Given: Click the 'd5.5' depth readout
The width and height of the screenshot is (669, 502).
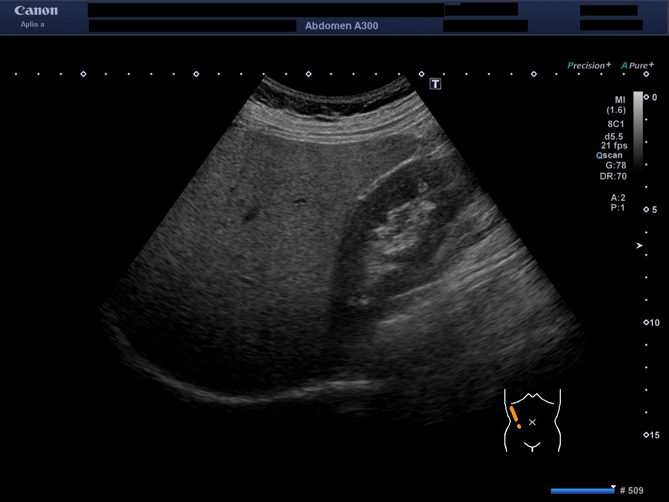Looking at the screenshot, I should 614,136.
